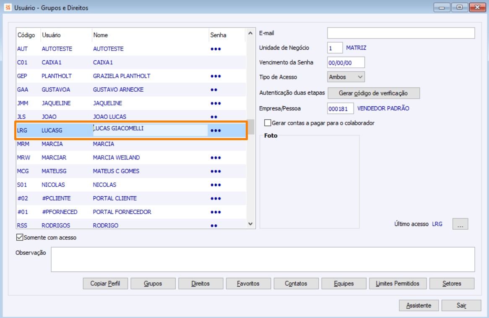Viewport: 489px width, 318px height.
Task: Uncheck Somente com acesso checkbox
Action: click(x=20, y=237)
